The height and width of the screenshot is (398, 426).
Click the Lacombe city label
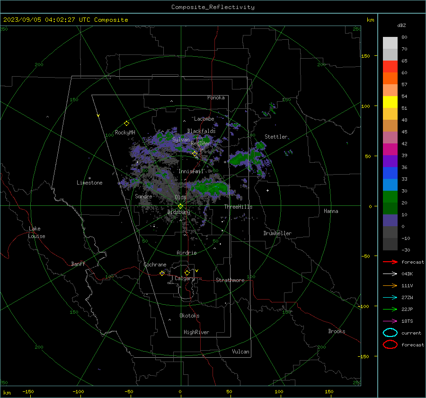tap(204, 119)
